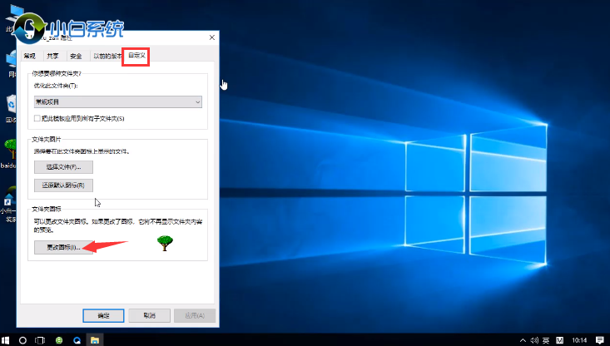Confirm with the 确定 button

click(103, 316)
